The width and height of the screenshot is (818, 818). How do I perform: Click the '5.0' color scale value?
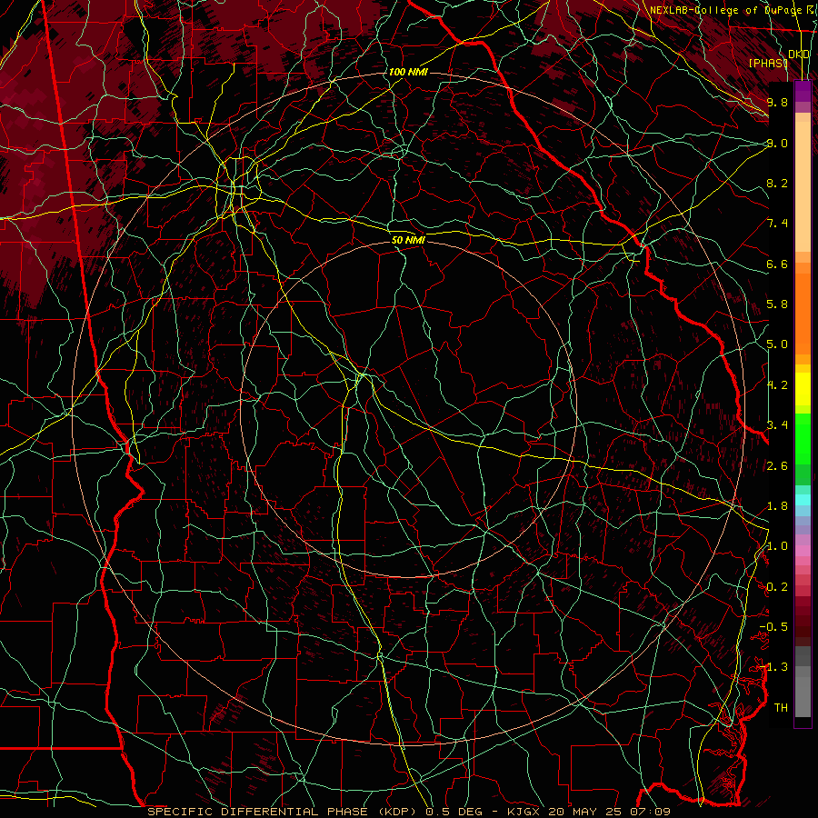777,344
